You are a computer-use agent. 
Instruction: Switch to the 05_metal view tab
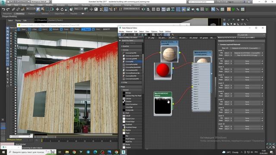click(x=193, y=38)
